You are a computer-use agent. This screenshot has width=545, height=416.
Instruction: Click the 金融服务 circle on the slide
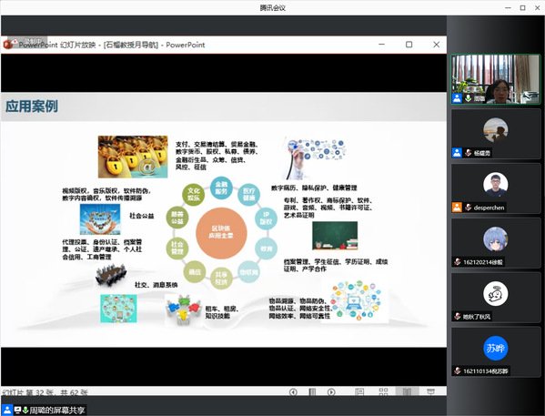(x=221, y=188)
